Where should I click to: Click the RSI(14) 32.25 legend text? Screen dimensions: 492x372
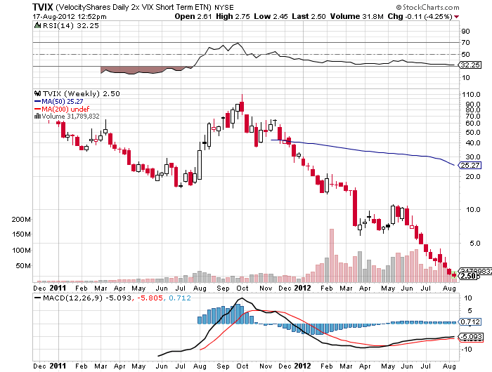point(71,26)
